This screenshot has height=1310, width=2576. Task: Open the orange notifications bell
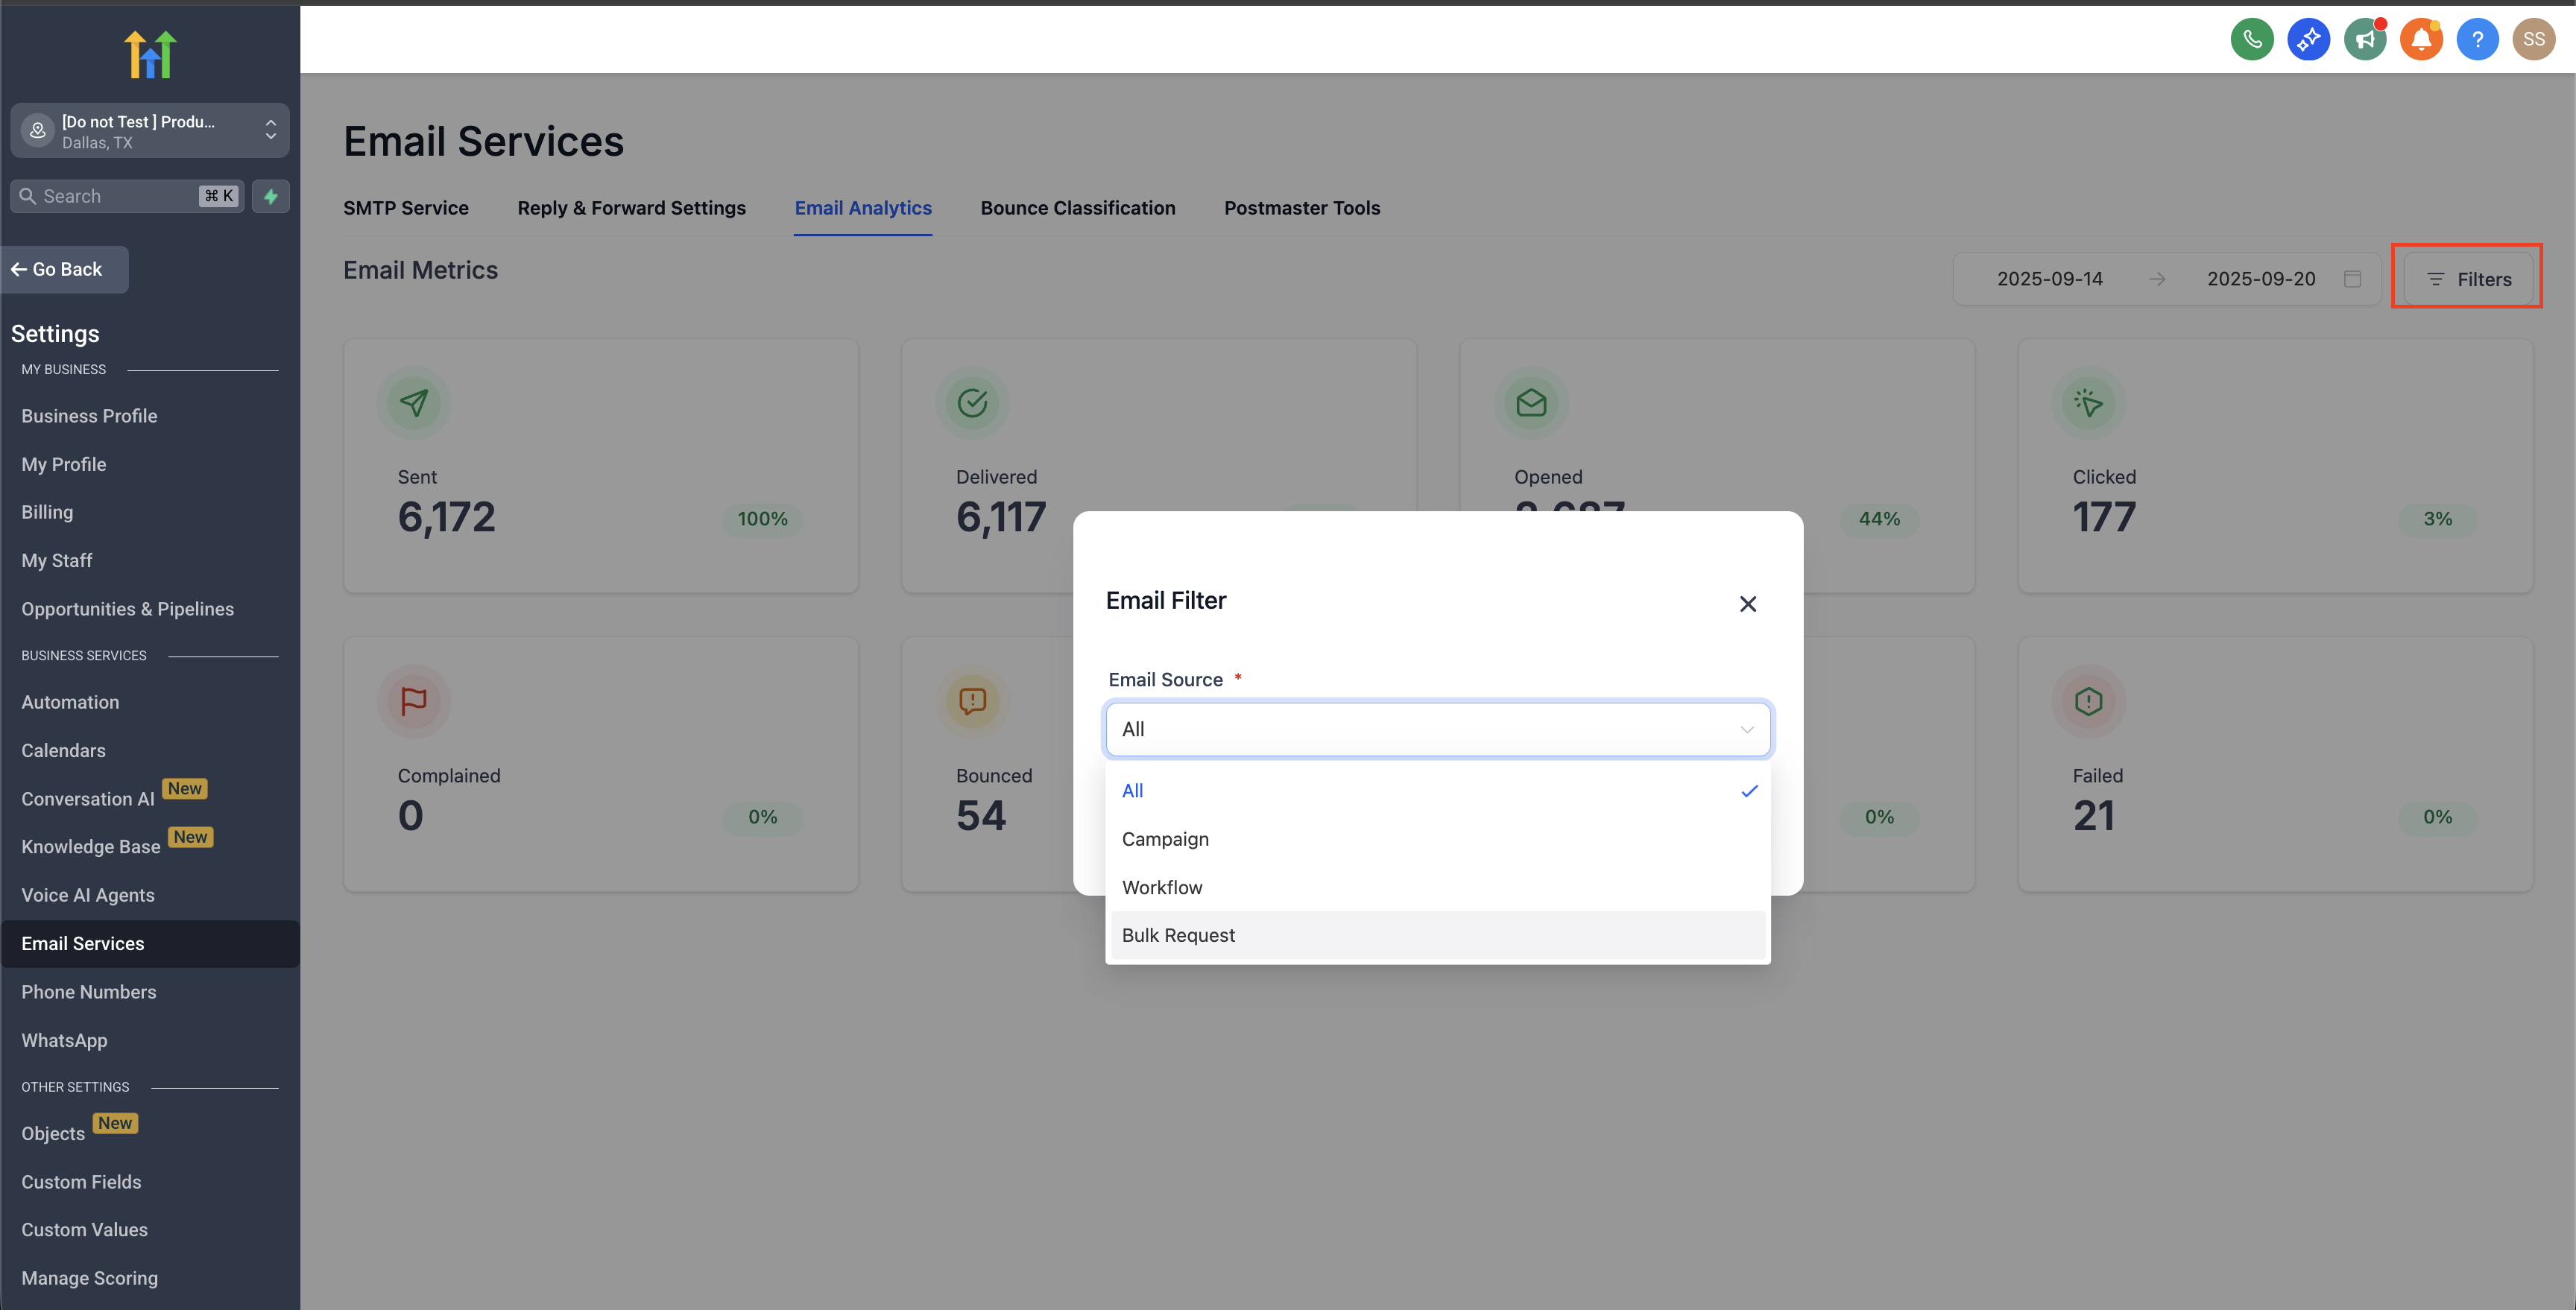2421,39
